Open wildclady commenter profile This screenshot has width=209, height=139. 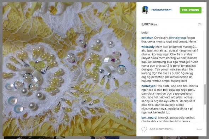click(x=148, y=47)
